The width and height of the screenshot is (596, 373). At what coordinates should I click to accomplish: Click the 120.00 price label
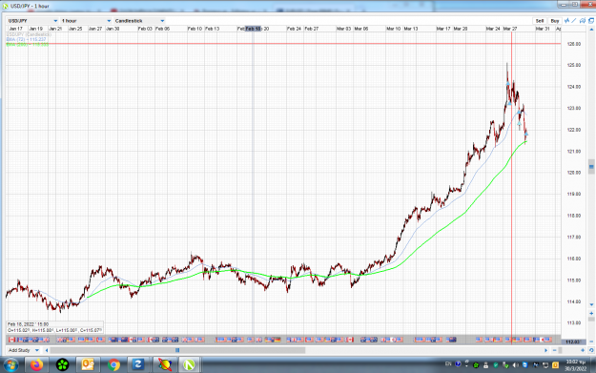(x=573, y=173)
